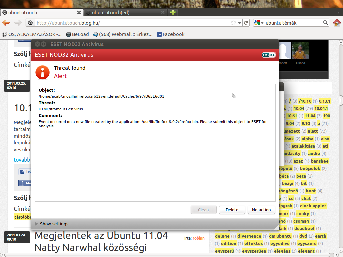Click the 2011.03.24. 09:10 date badge
The height and width of the screenshot is (257, 343).
tap(17, 237)
